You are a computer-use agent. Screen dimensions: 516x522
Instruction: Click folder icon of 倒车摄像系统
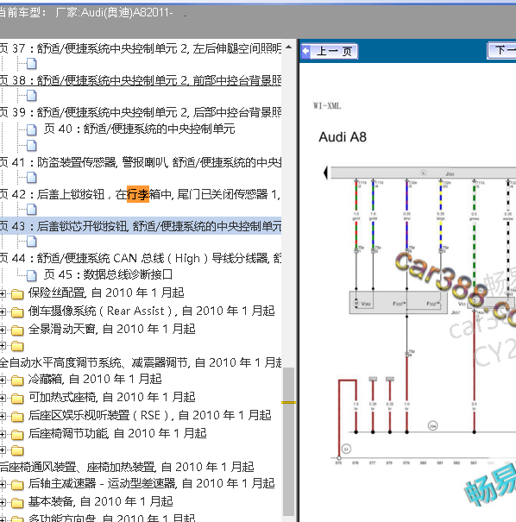[17, 312]
